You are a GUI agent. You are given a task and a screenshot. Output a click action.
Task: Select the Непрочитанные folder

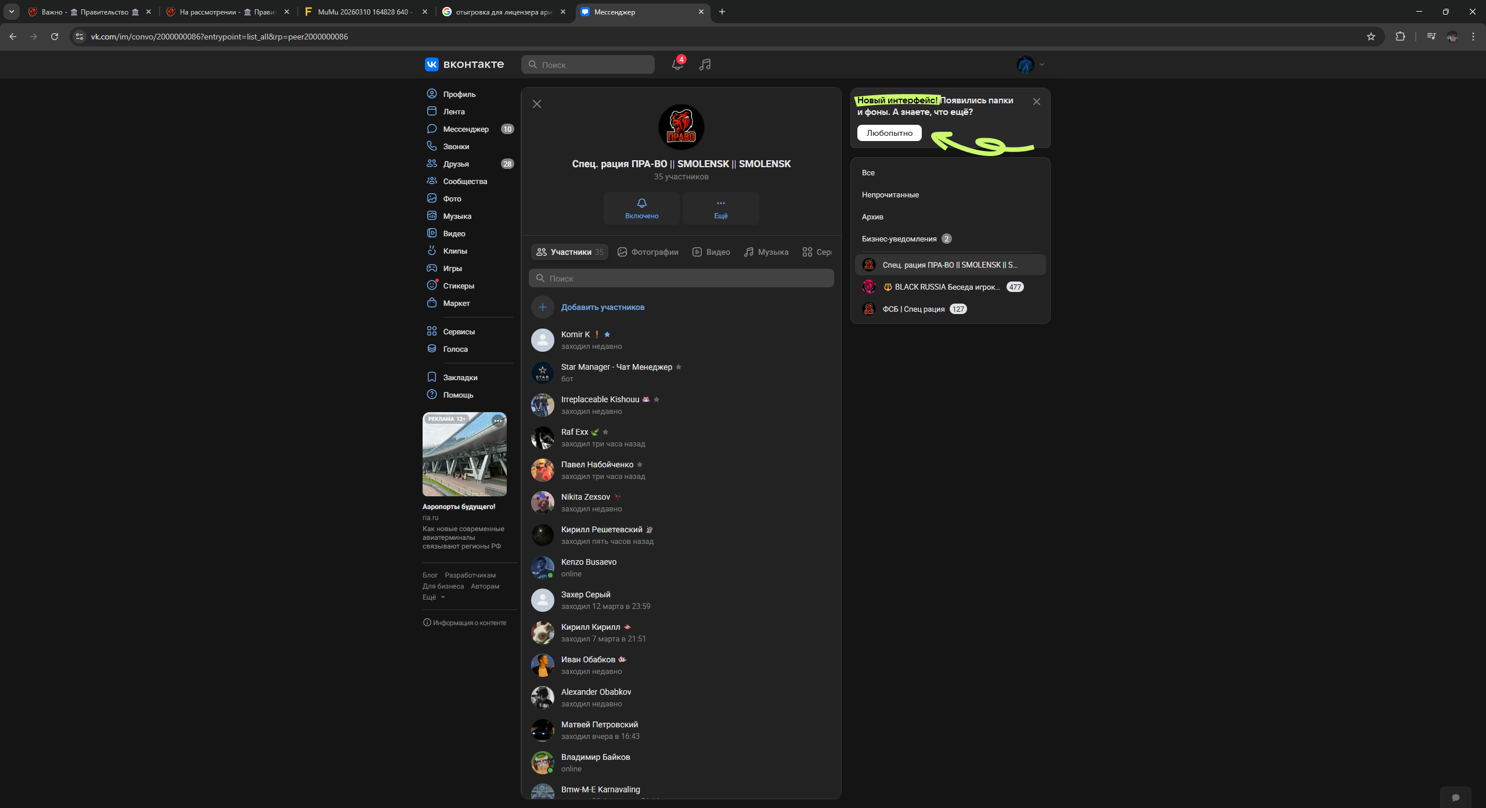(890, 194)
